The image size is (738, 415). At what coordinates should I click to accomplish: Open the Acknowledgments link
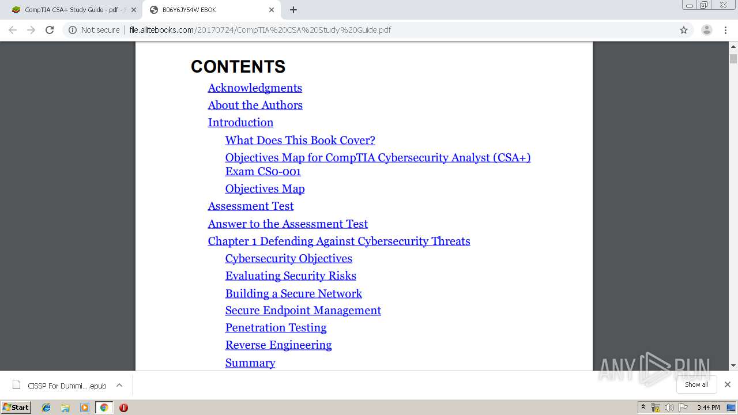(255, 88)
